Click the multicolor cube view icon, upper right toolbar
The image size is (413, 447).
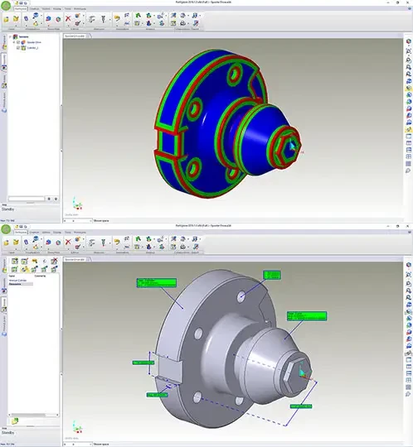[408, 41]
